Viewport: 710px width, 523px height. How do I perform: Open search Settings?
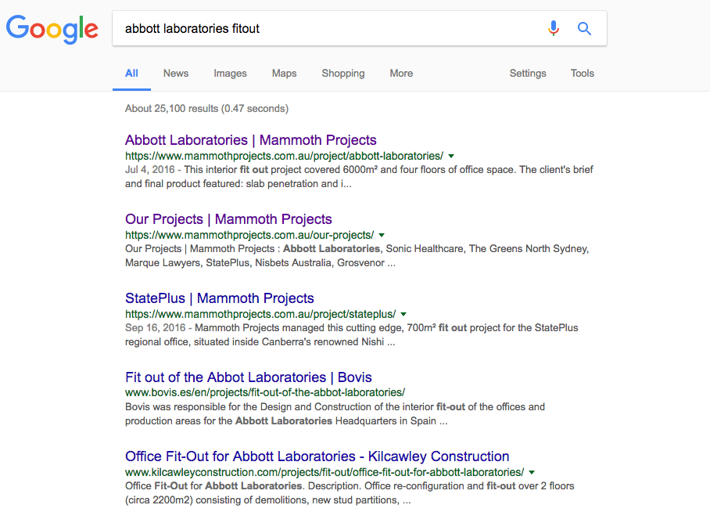[528, 74]
